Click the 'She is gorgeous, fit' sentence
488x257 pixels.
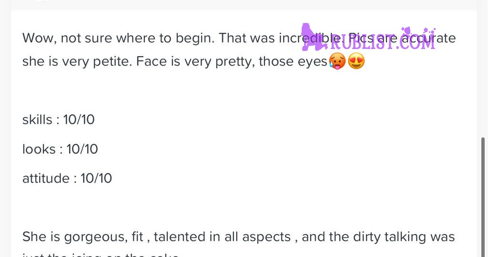click(83, 237)
